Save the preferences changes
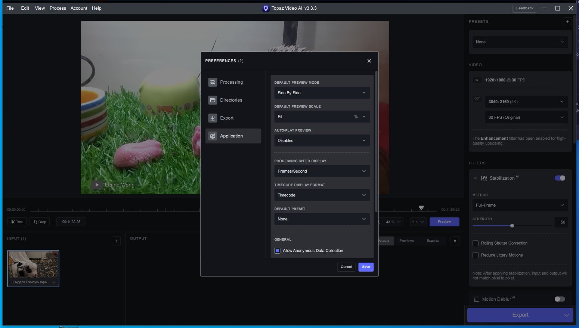Viewport: 579px width, 328px height. click(x=366, y=267)
